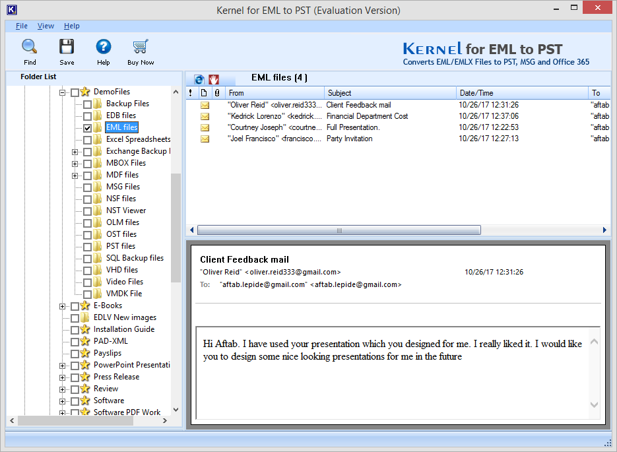Click the importance exclamation column icon

pos(191,93)
